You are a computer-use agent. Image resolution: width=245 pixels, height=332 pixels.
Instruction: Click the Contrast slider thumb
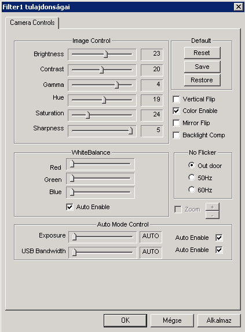[x=102, y=70]
